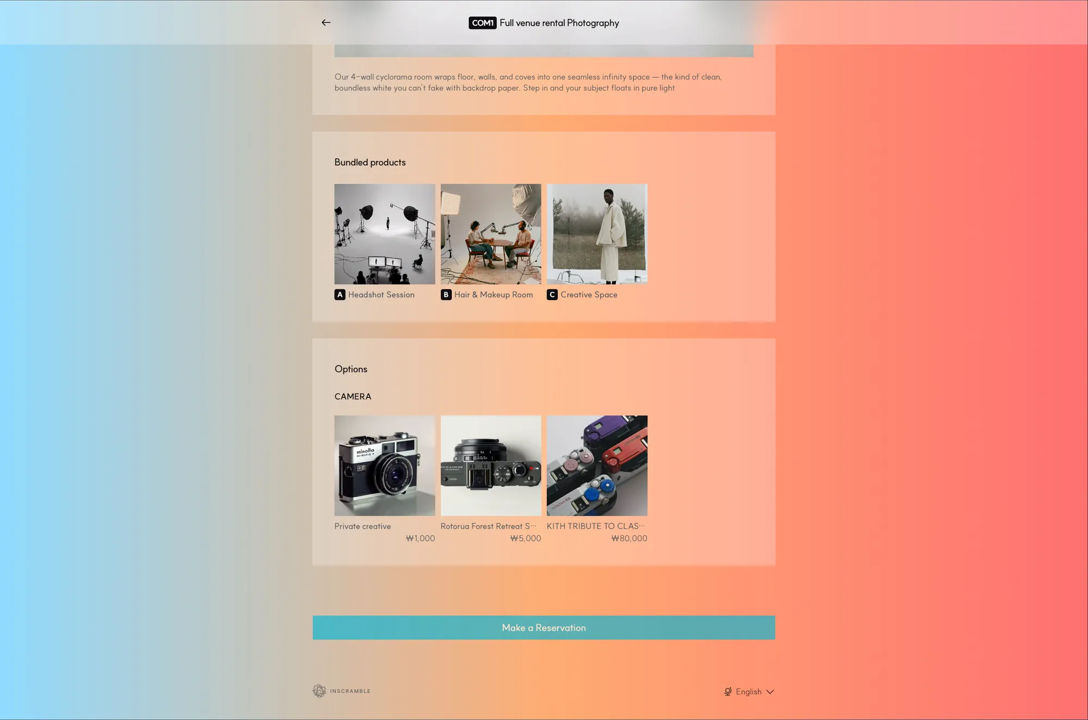
Task: Open Hair & Makeup Room thumbnail
Action: click(x=491, y=234)
